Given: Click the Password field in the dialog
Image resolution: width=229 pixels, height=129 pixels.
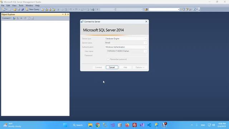Looking at the screenshot, I should (x=127, y=56).
